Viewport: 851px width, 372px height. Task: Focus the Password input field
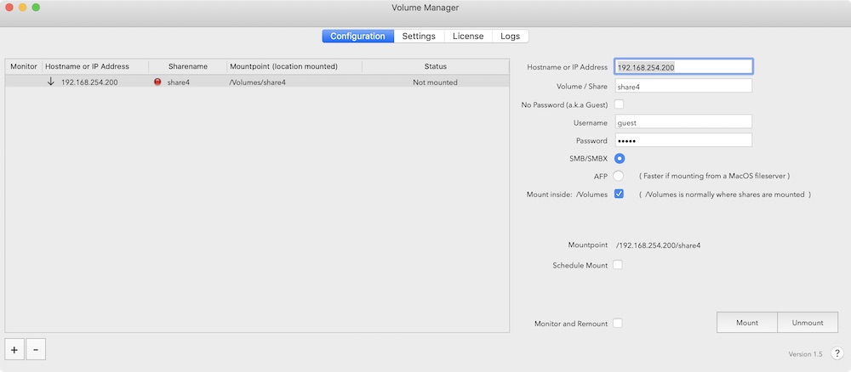tap(683, 140)
